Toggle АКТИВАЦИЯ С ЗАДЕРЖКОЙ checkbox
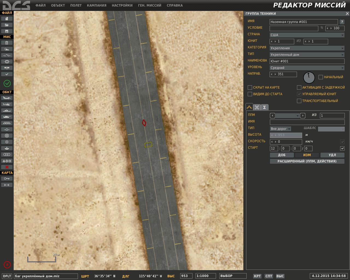Image resolution: width=350 pixels, height=280 pixels. [x=299, y=87]
